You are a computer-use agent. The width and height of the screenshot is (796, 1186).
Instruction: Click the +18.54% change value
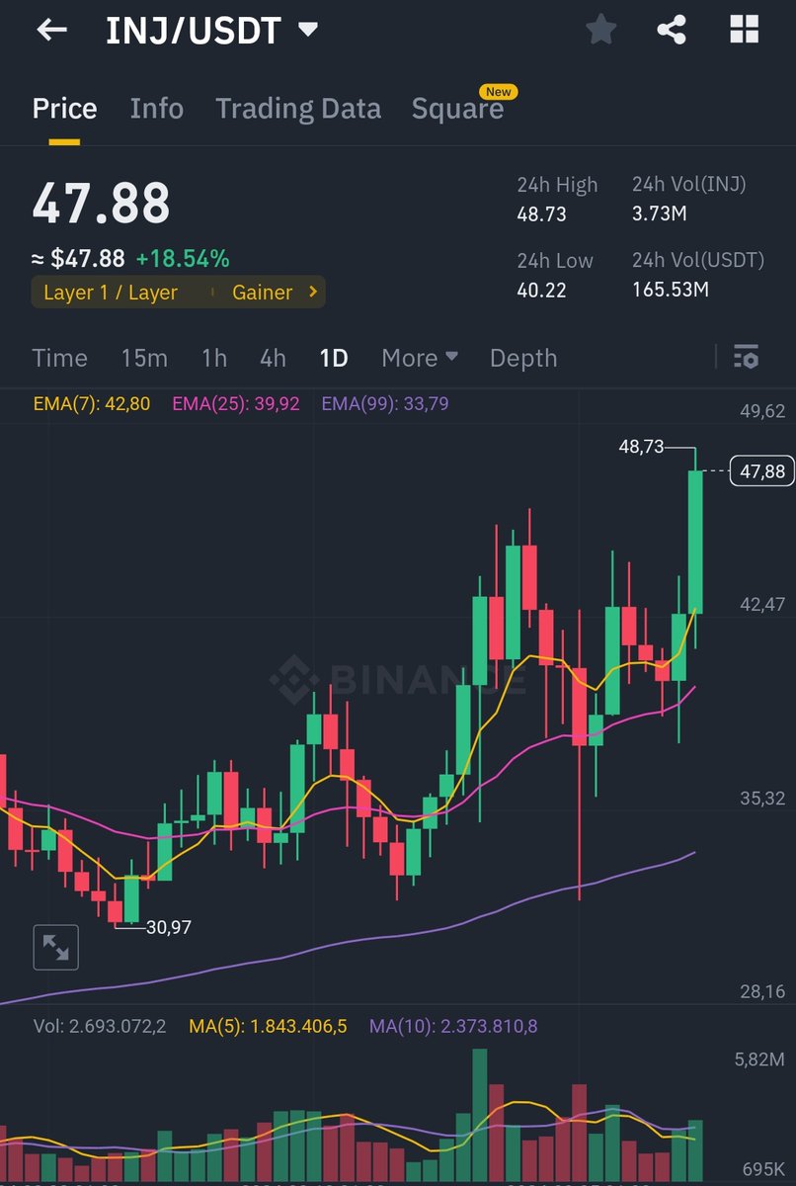[x=183, y=259]
